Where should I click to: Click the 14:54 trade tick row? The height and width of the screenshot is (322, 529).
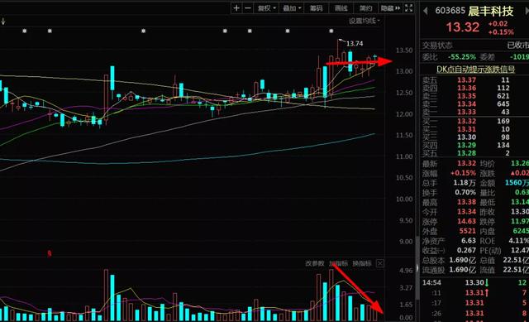[x=474, y=282]
